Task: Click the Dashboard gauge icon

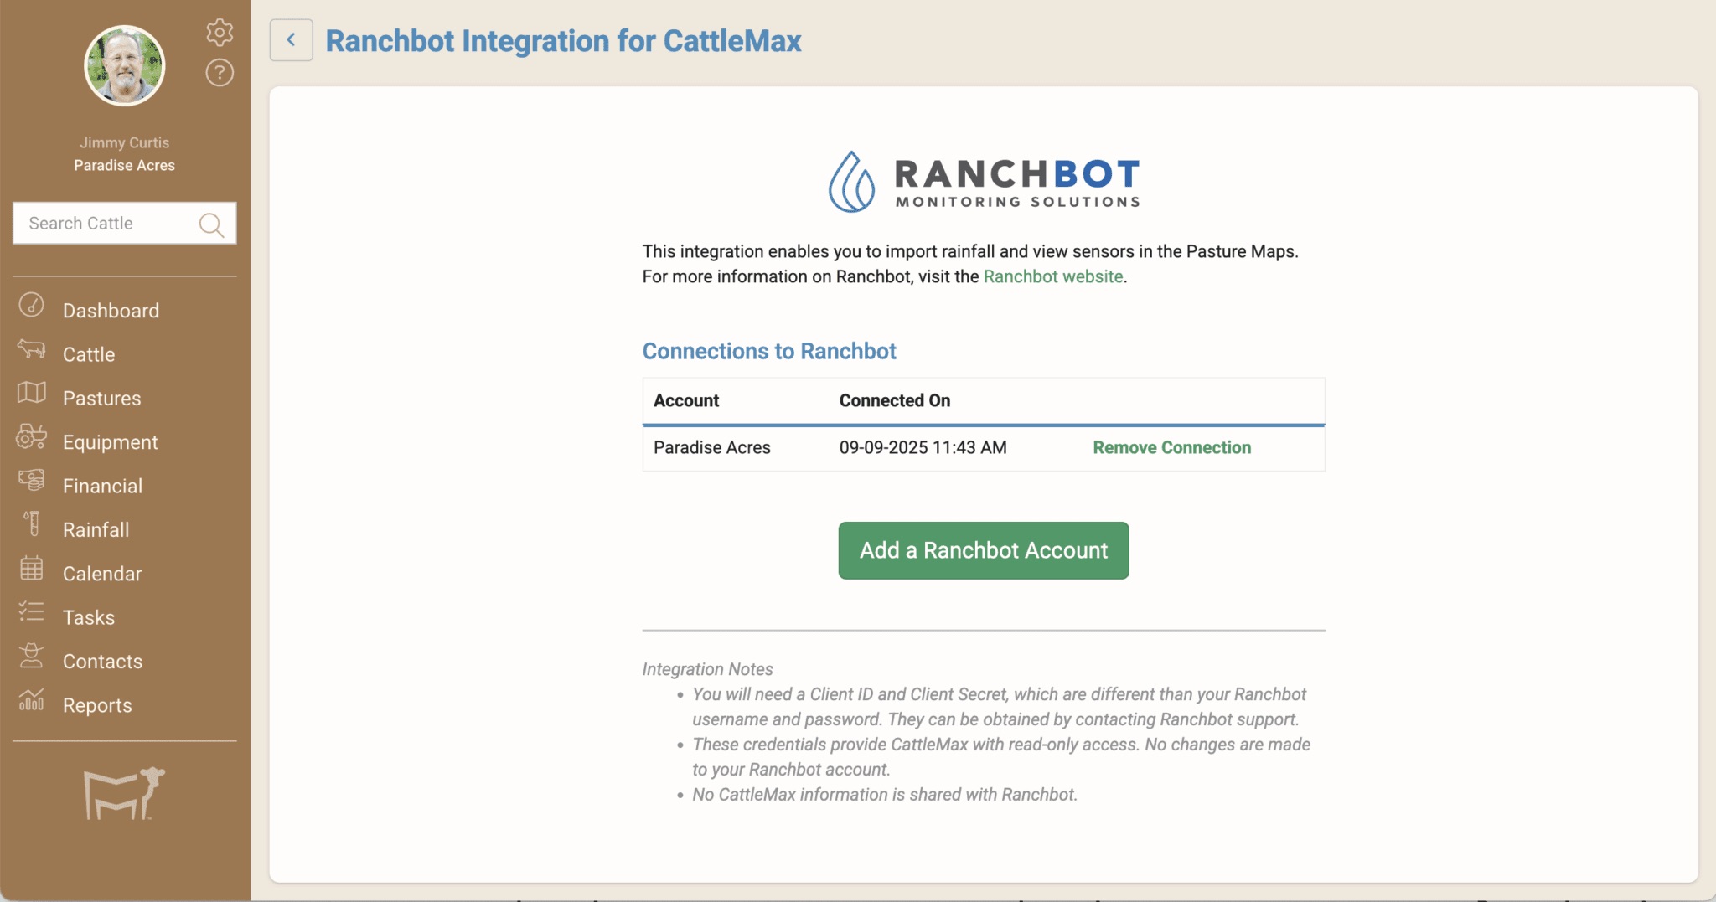Action: [x=32, y=305]
